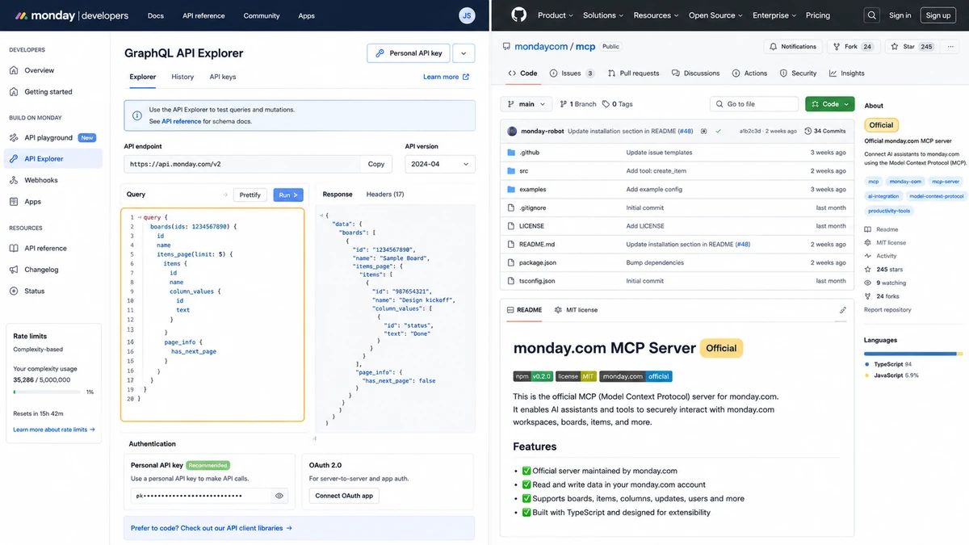969x545 pixels.
Task: Click the info icon in the API Explorer banner
Action: 137,115
